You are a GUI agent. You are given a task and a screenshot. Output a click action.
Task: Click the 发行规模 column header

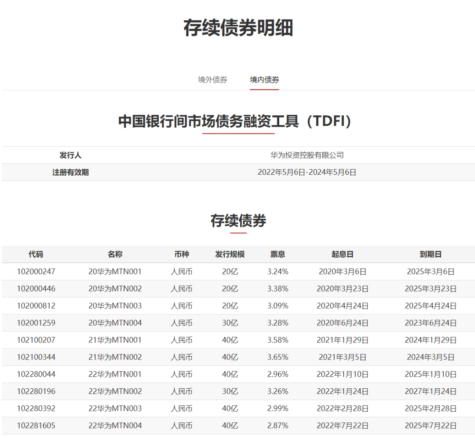coord(230,254)
